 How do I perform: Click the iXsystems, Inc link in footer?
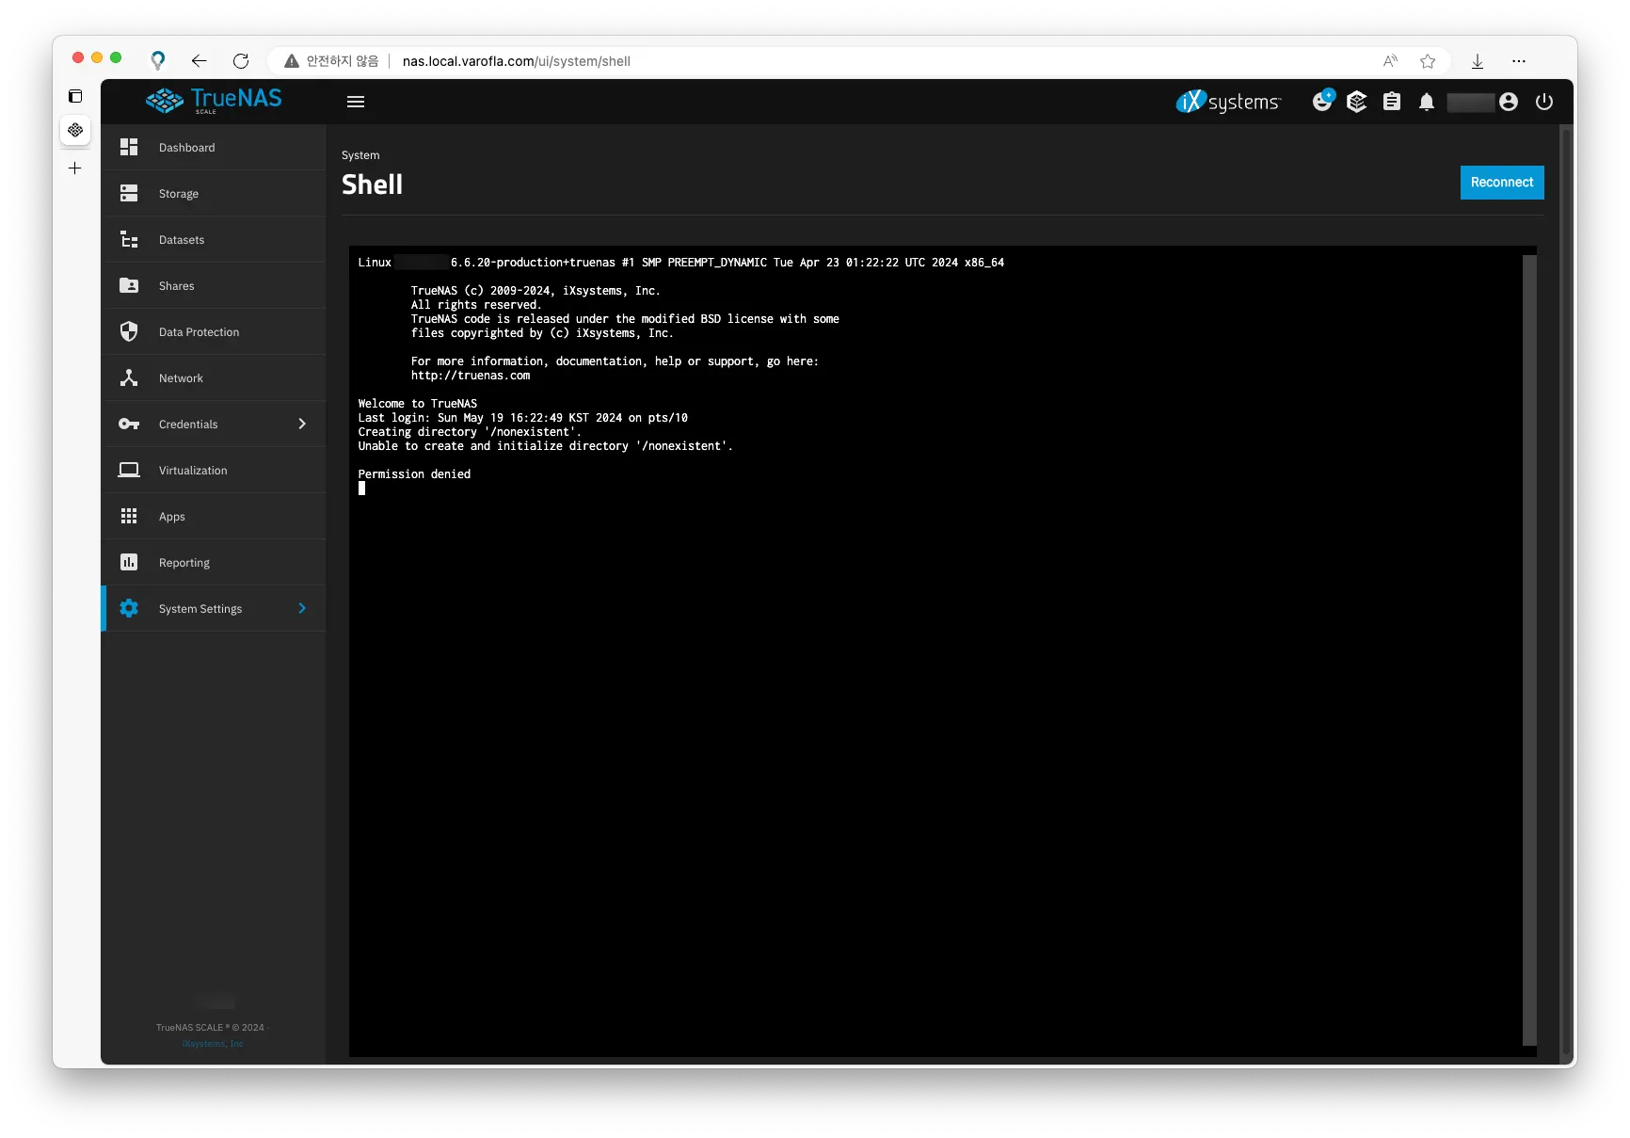click(x=213, y=1044)
